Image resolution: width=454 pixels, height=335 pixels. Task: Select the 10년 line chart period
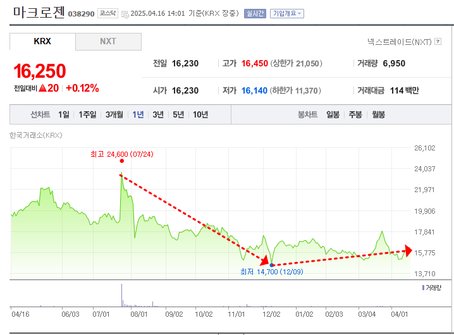tap(200, 114)
